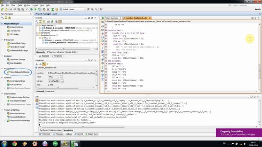Open Project Settings in Flow Navigator
The image size is (262, 147).
click(x=16, y=27)
